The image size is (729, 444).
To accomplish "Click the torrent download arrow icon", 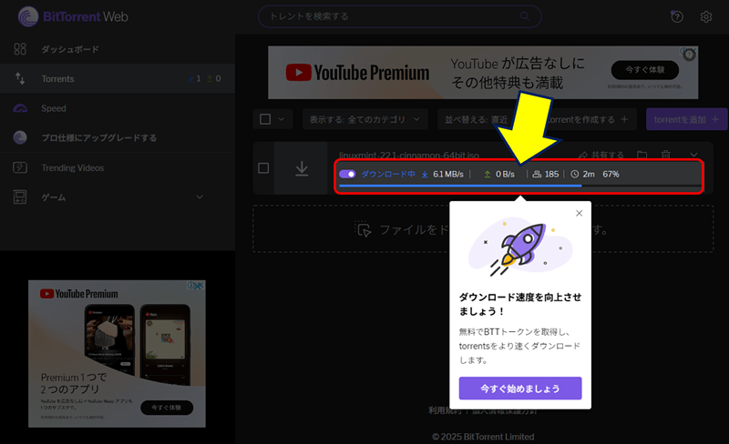I will pyautogui.click(x=302, y=168).
